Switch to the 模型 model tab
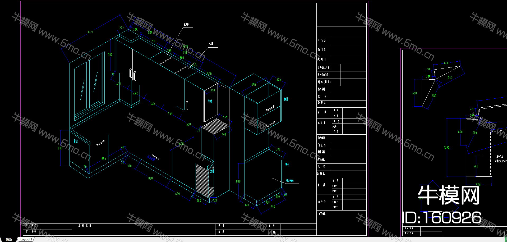Image resolution: width=507 pixels, height=242 pixels. [x=9, y=239]
